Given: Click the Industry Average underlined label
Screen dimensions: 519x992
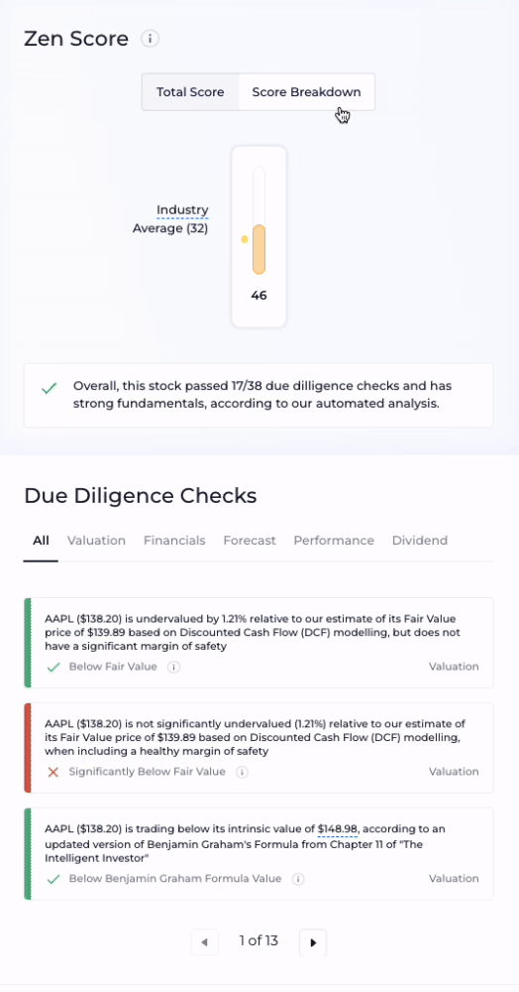Looking at the screenshot, I should [x=182, y=210].
